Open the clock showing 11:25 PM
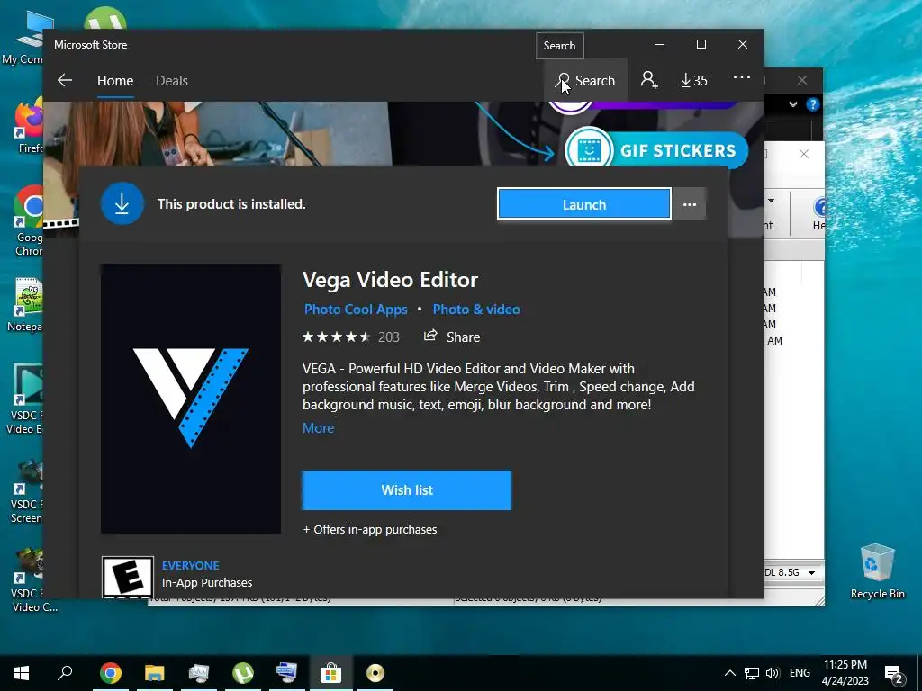The height and width of the screenshot is (691, 922). [x=845, y=673]
